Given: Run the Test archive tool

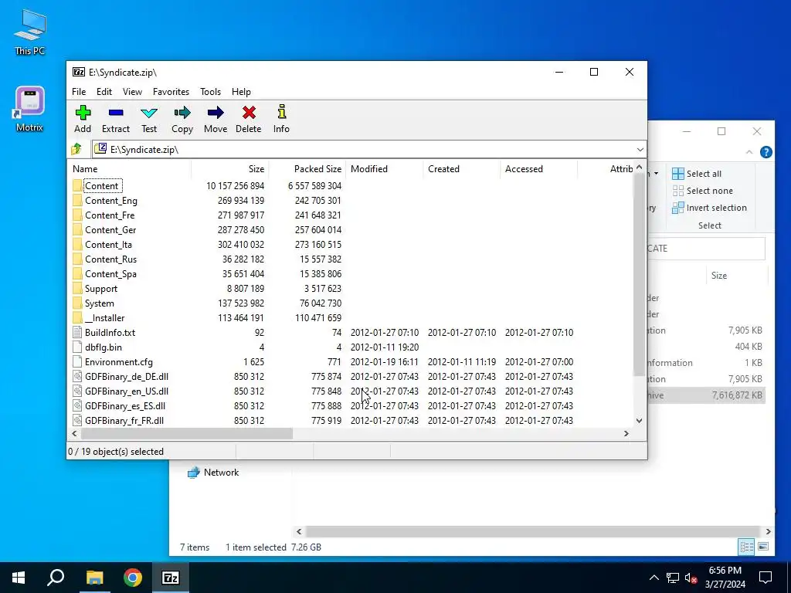Looking at the screenshot, I should 149,113.
